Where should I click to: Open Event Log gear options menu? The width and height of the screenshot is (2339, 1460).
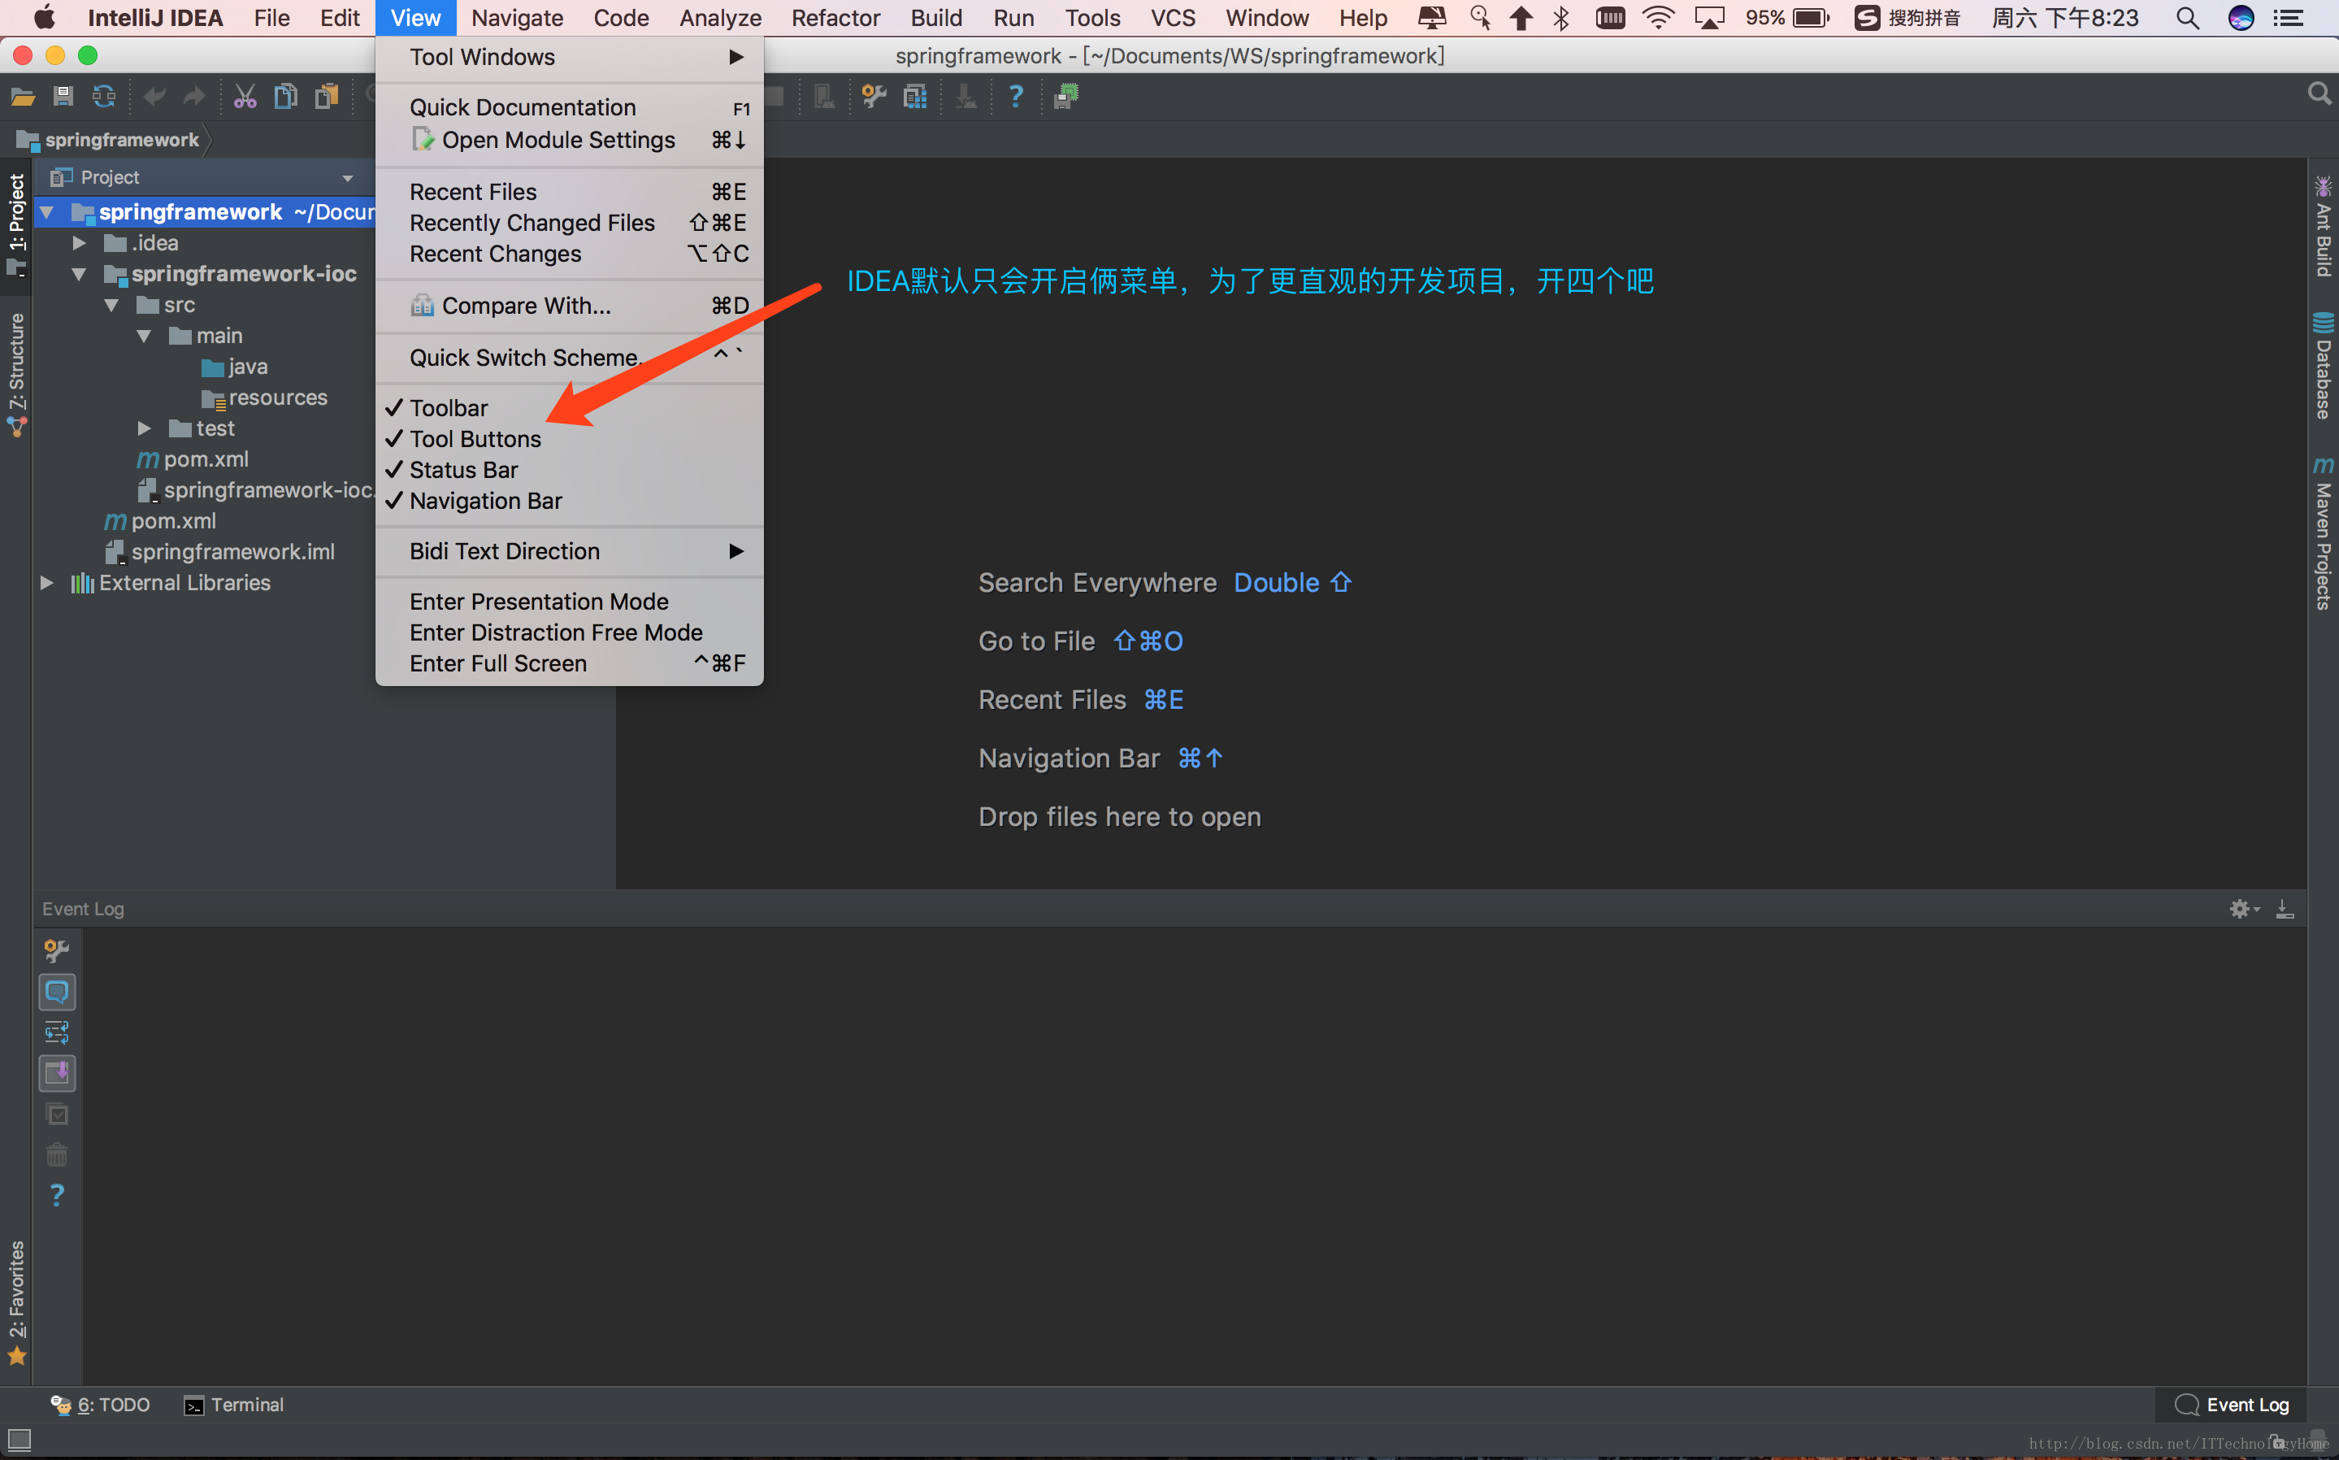coord(2243,909)
